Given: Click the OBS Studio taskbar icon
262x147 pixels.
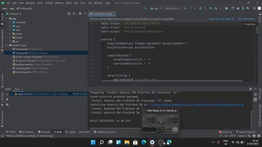Looking at the screenshot, I should 160,143.
